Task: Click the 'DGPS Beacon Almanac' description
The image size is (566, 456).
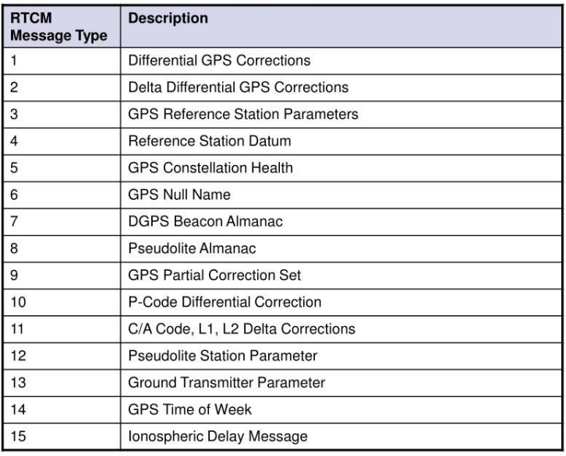Action: point(205,222)
